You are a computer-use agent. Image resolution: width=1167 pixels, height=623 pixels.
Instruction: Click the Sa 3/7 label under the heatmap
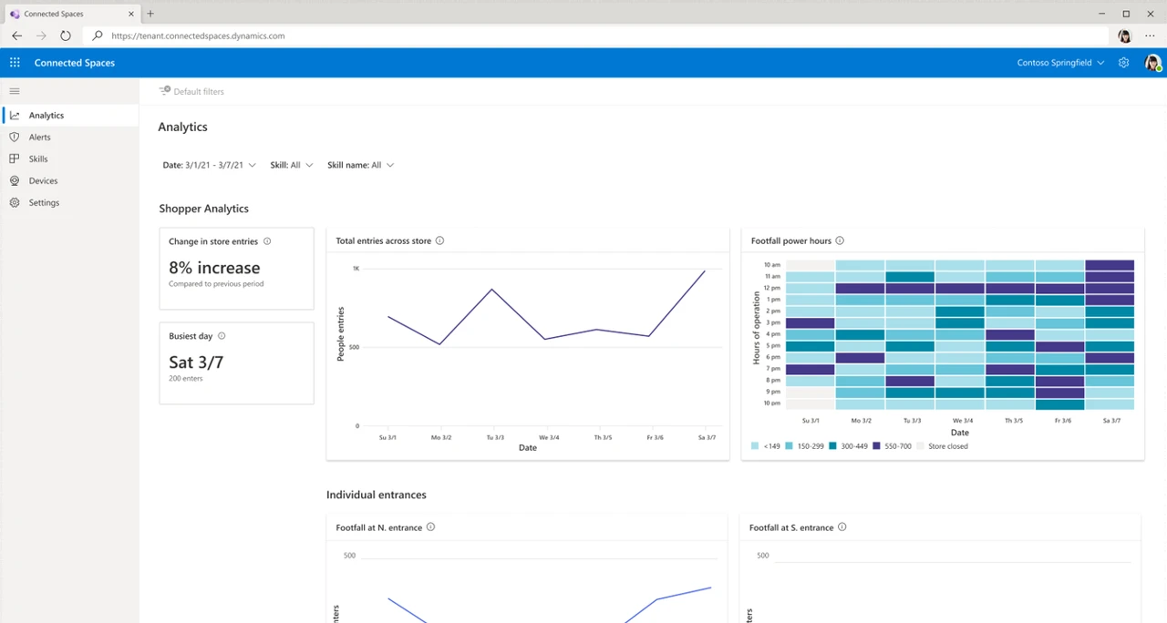[1111, 421]
